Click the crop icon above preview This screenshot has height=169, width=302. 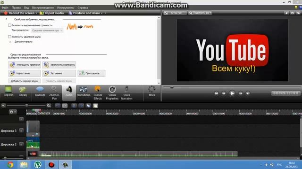(292, 13)
